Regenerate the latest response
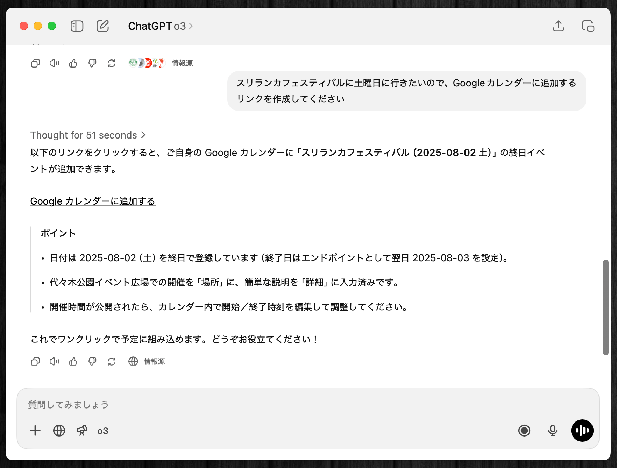 tap(112, 361)
